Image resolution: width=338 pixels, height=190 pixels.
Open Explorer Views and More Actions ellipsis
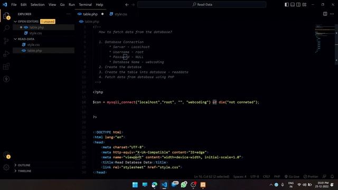point(69,14)
